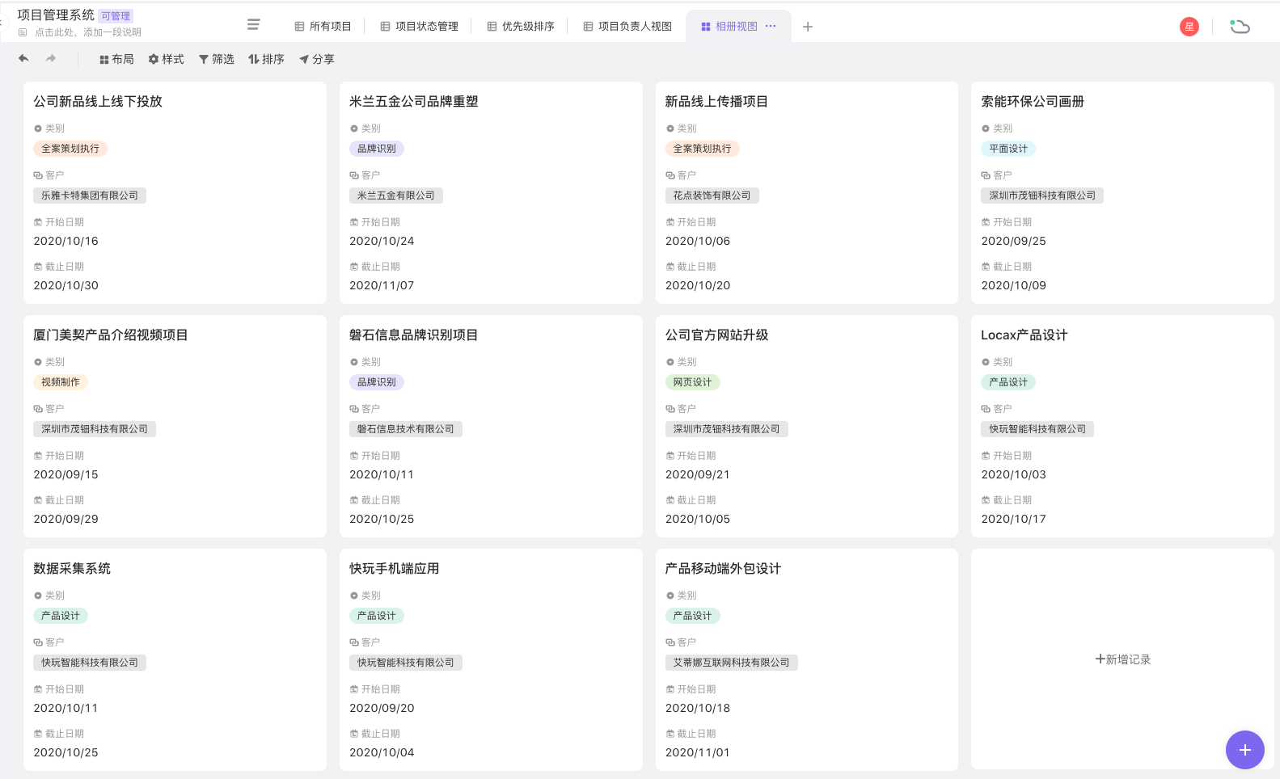Add a new view with plus icon

[x=807, y=27]
